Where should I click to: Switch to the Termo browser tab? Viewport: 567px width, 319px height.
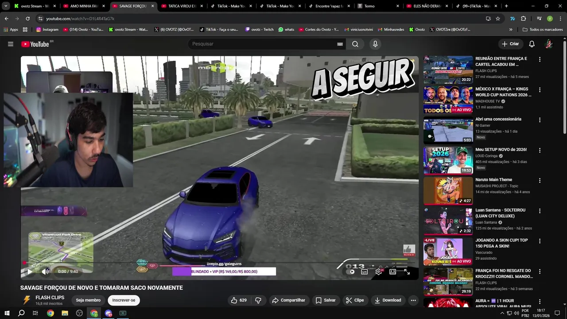[377, 6]
